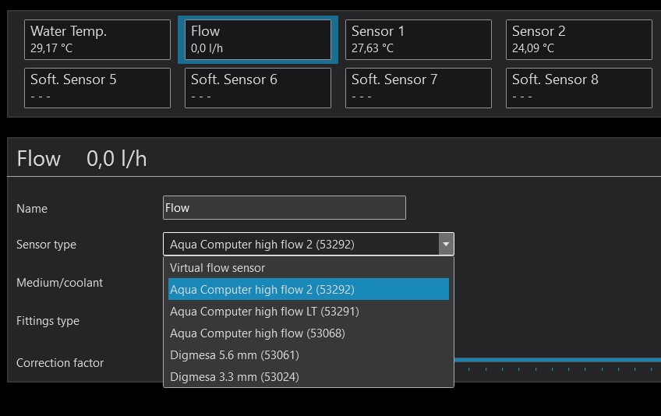Viewport: 661px width, 416px height.
Task: Select the Soft. Sensor 7 tile
Action: click(418, 87)
